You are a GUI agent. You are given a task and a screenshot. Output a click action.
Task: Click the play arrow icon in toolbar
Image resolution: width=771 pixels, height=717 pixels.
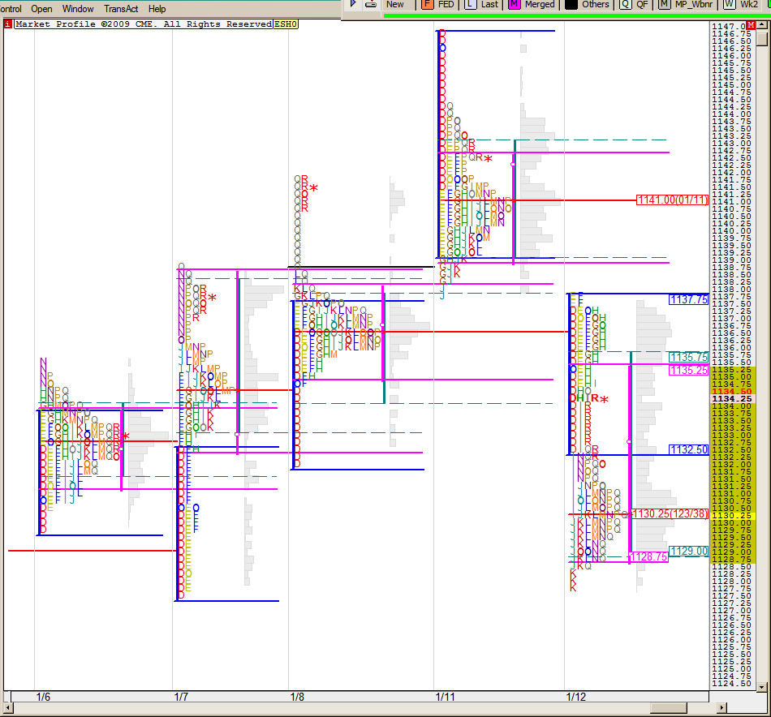[353, 4]
